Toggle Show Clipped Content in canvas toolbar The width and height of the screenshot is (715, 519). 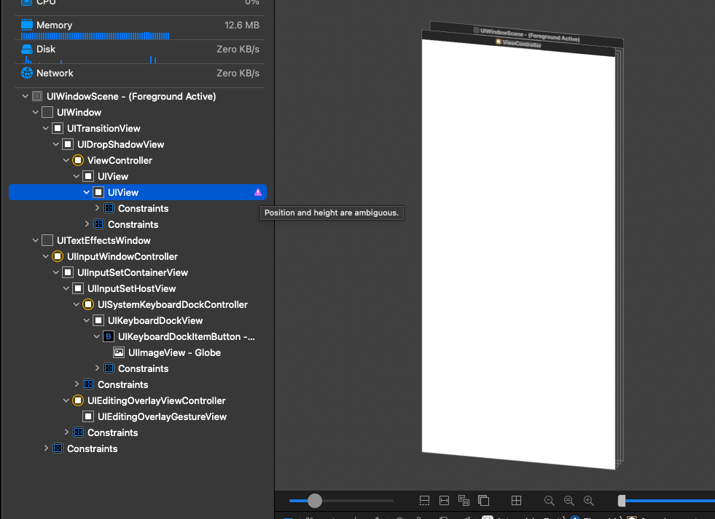tap(424, 501)
